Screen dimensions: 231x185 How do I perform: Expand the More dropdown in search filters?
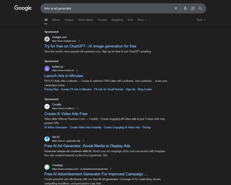[142, 20]
